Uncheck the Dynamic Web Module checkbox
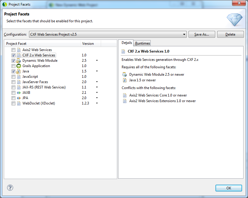This screenshot has height=198, width=248. (x=13, y=61)
